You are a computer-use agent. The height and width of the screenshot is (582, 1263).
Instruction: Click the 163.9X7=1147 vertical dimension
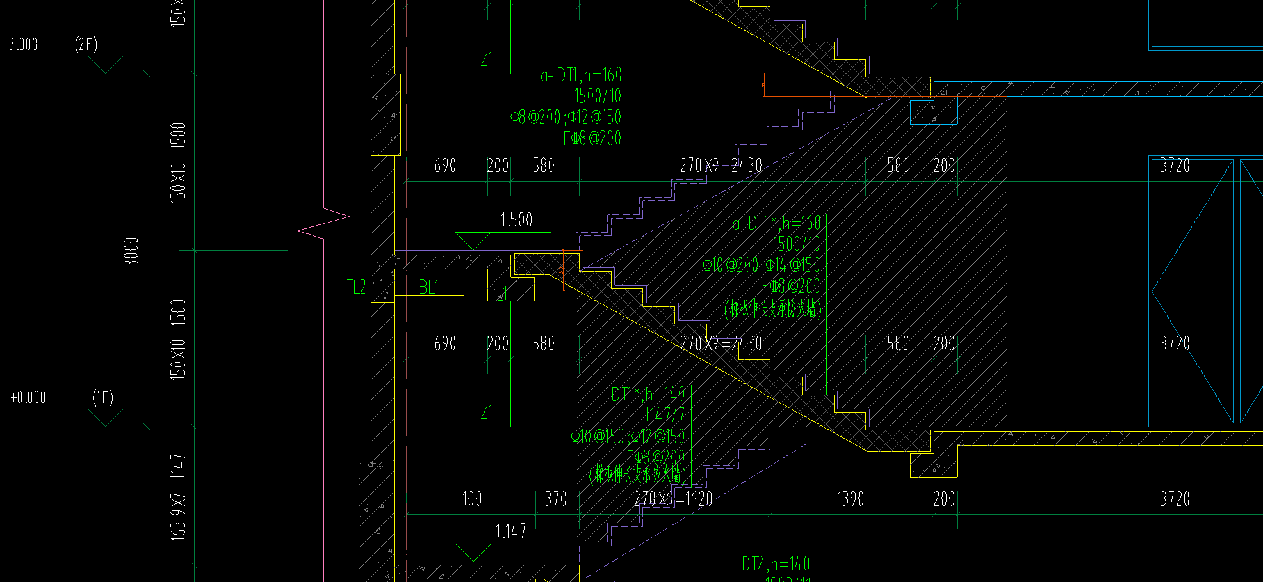coord(178,498)
